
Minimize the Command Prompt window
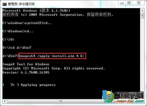(122, 3)
